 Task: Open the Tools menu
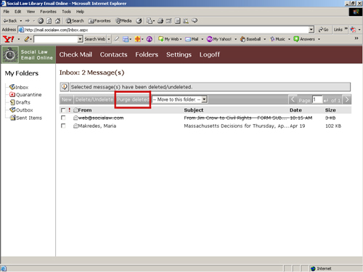tap(66, 12)
